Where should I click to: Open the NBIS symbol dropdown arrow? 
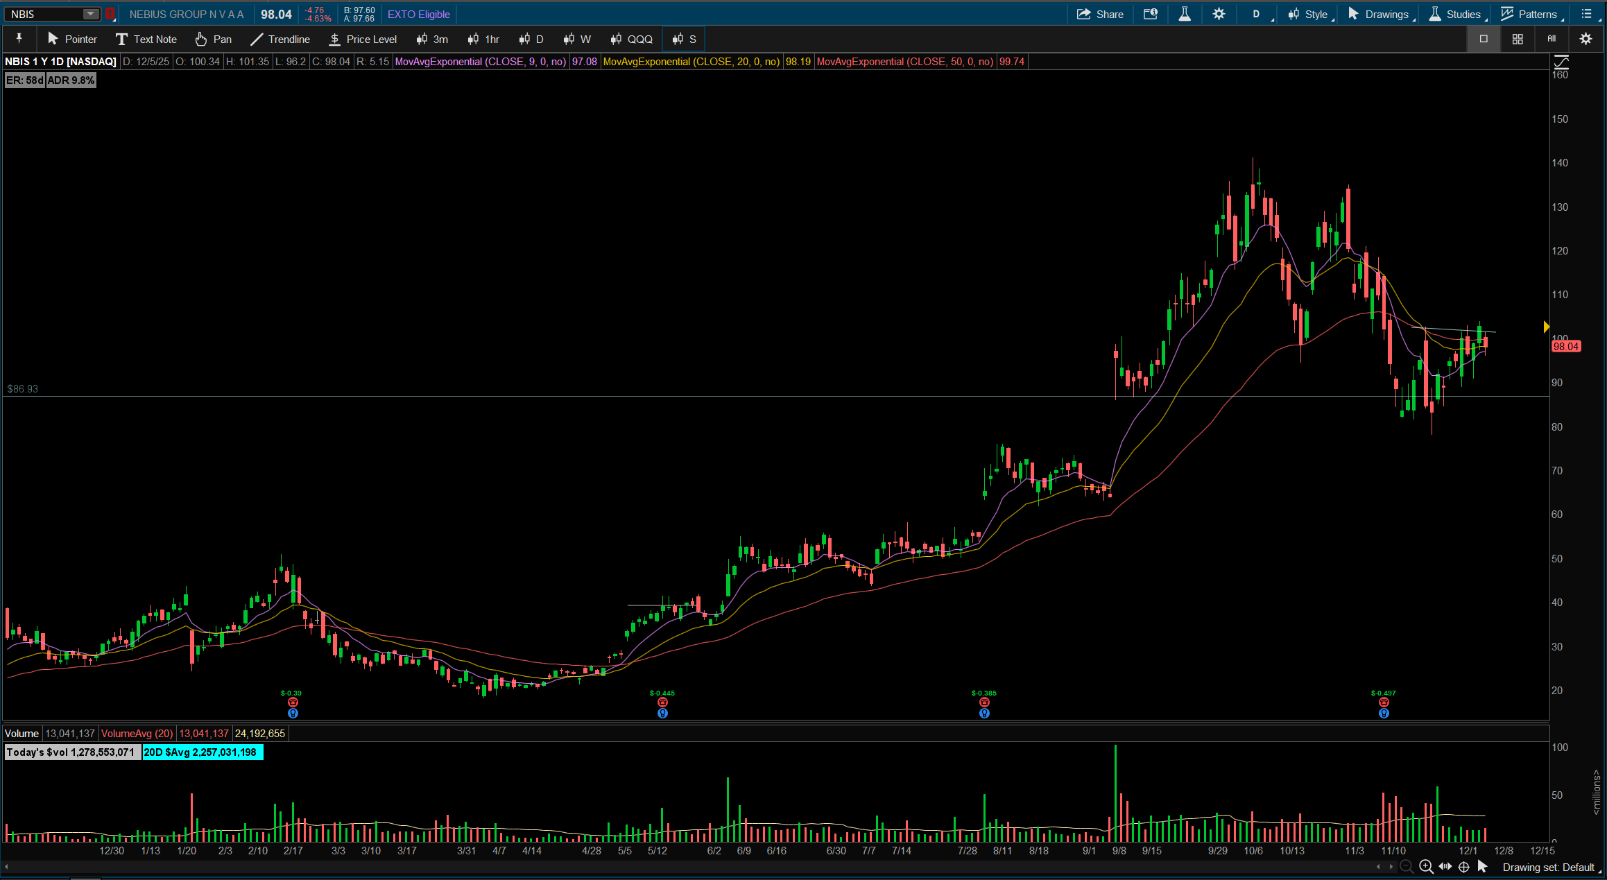[90, 14]
